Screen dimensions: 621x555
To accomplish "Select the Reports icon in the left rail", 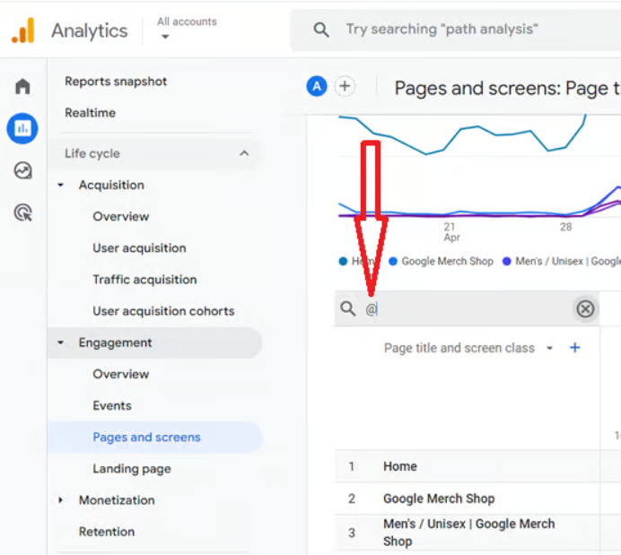I will (22, 128).
